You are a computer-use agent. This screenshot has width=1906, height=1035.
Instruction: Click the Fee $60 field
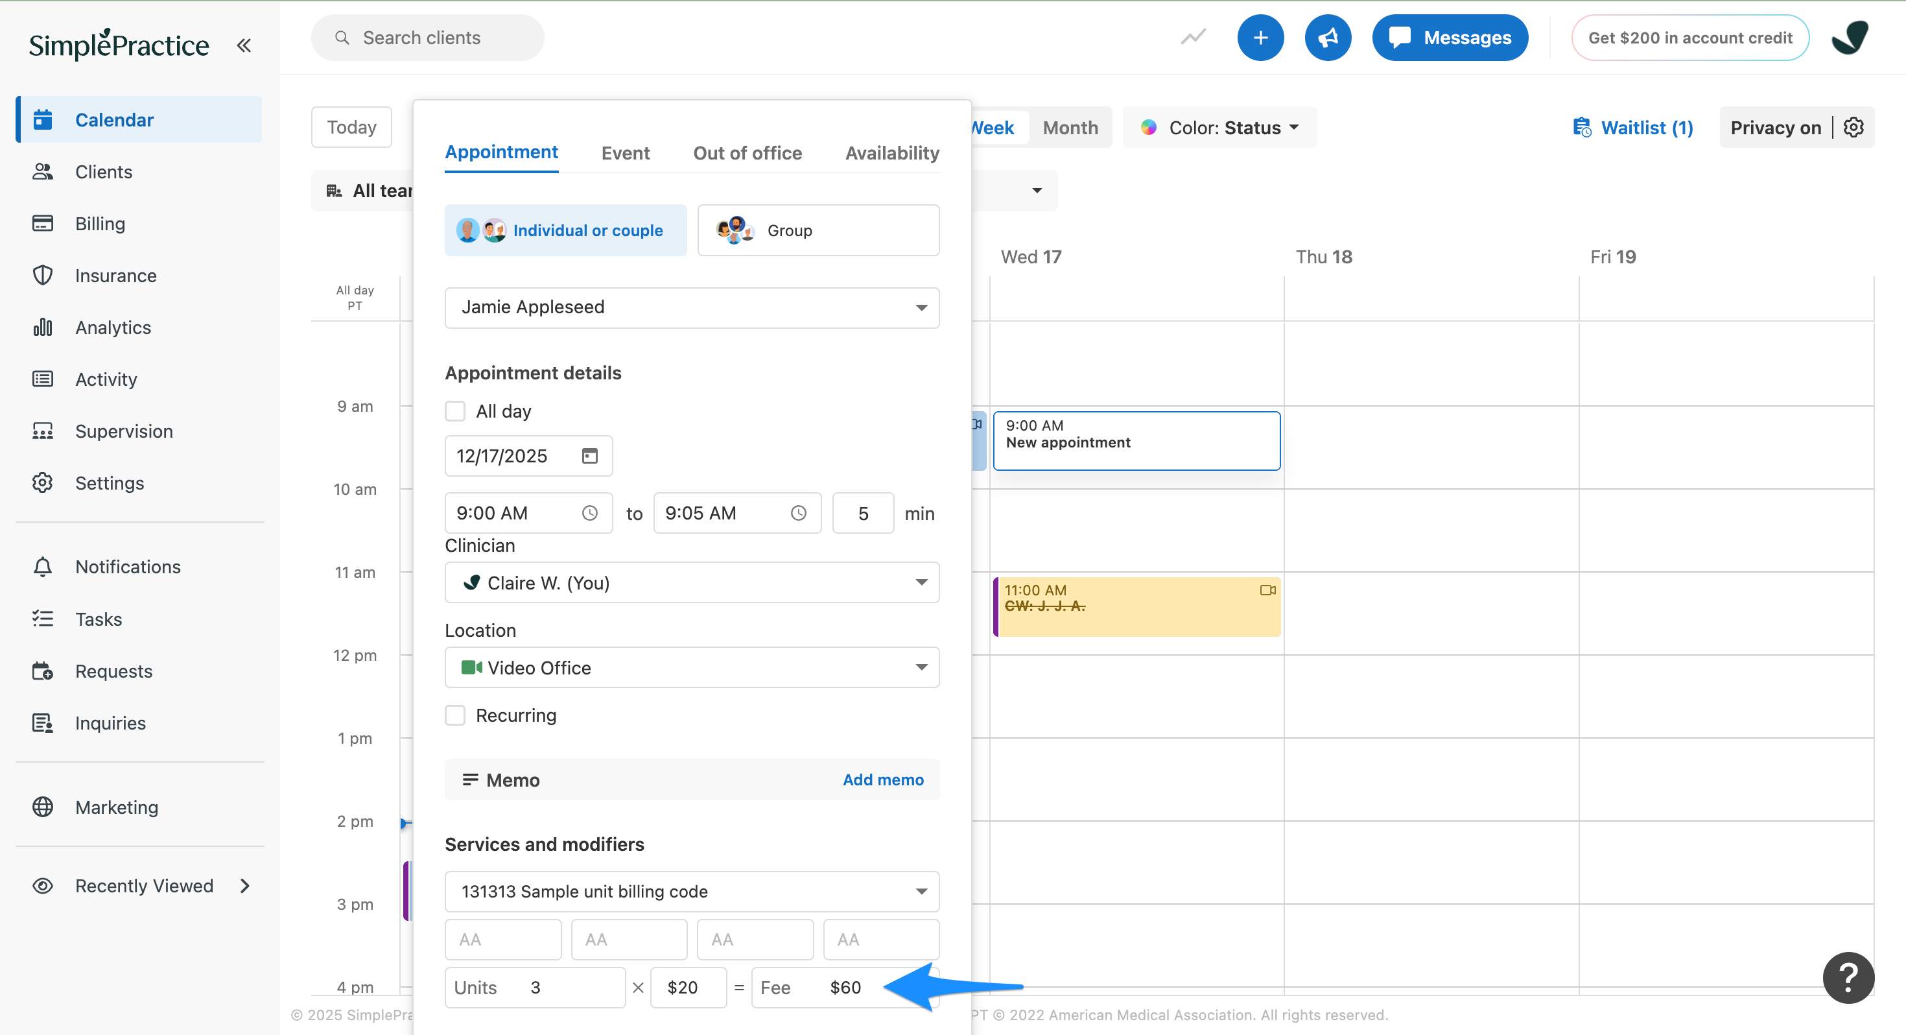845,987
